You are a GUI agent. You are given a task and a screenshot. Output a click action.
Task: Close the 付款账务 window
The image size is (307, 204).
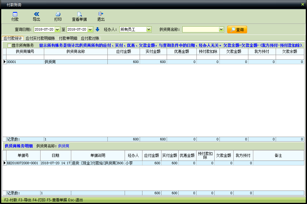(302, 4)
